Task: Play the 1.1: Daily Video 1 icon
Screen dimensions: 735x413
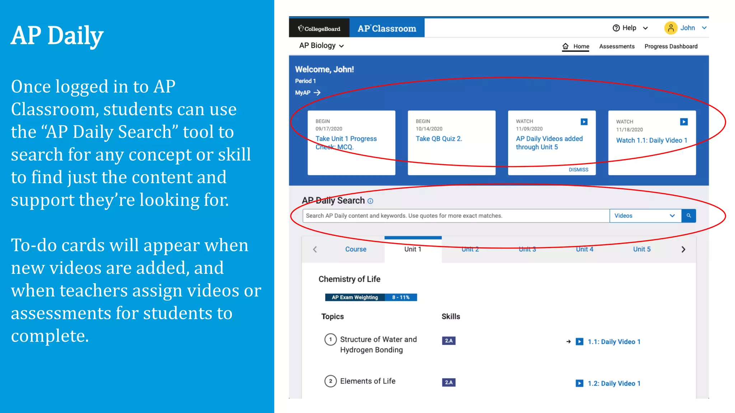Action: (579, 342)
